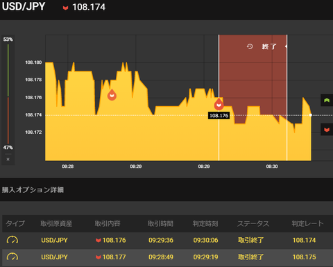Click the 09:30 time axis label
This screenshot has height=267, width=333.
pyautogui.click(x=272, y=166)
